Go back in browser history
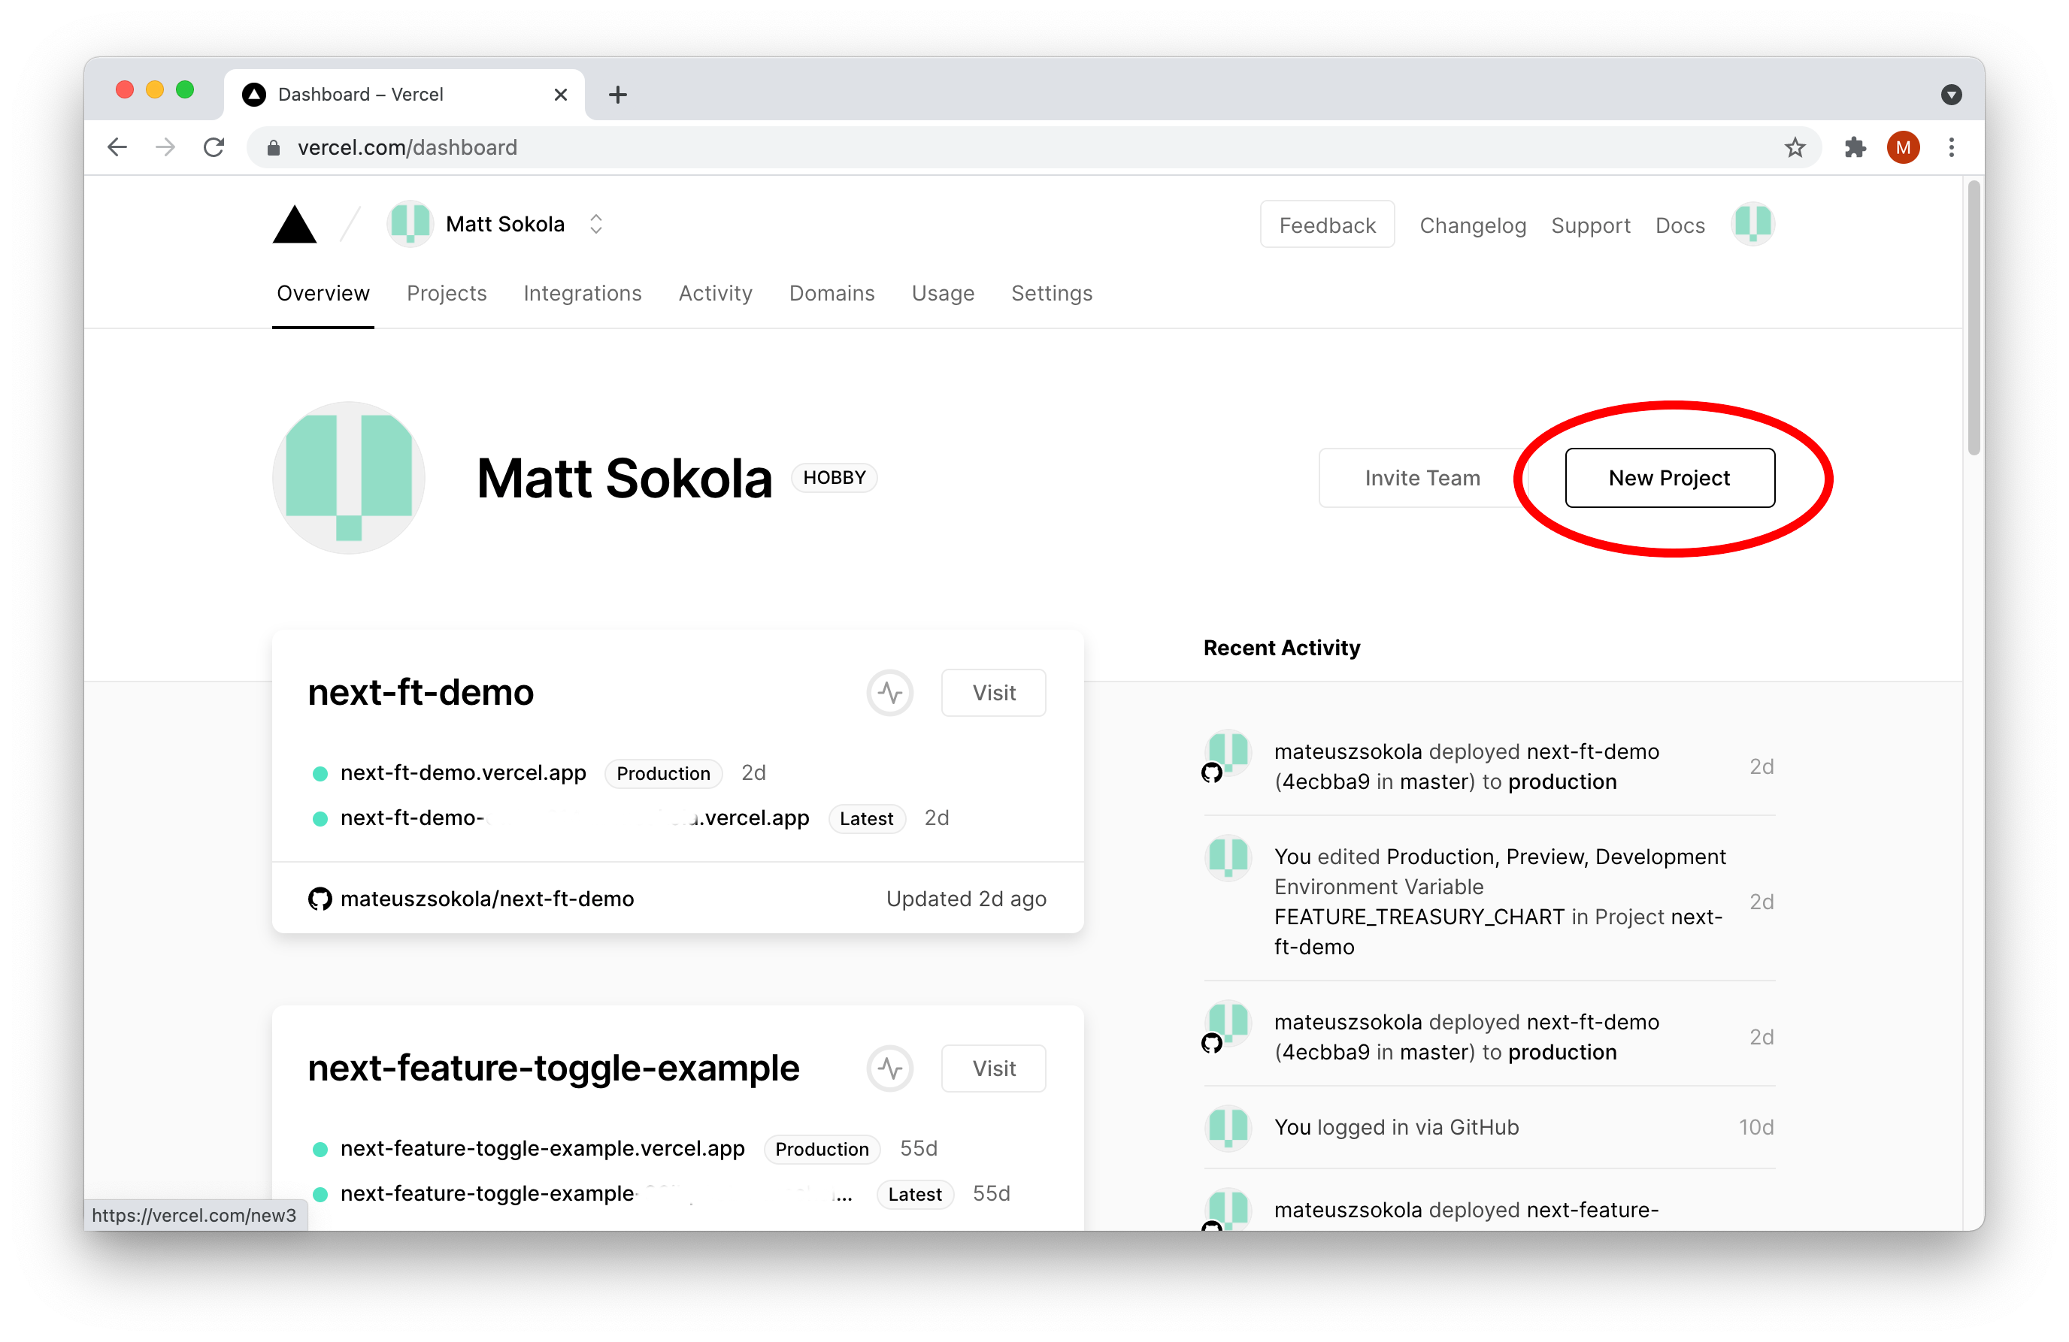The image size is (2069, 1342). click(117, 148)
